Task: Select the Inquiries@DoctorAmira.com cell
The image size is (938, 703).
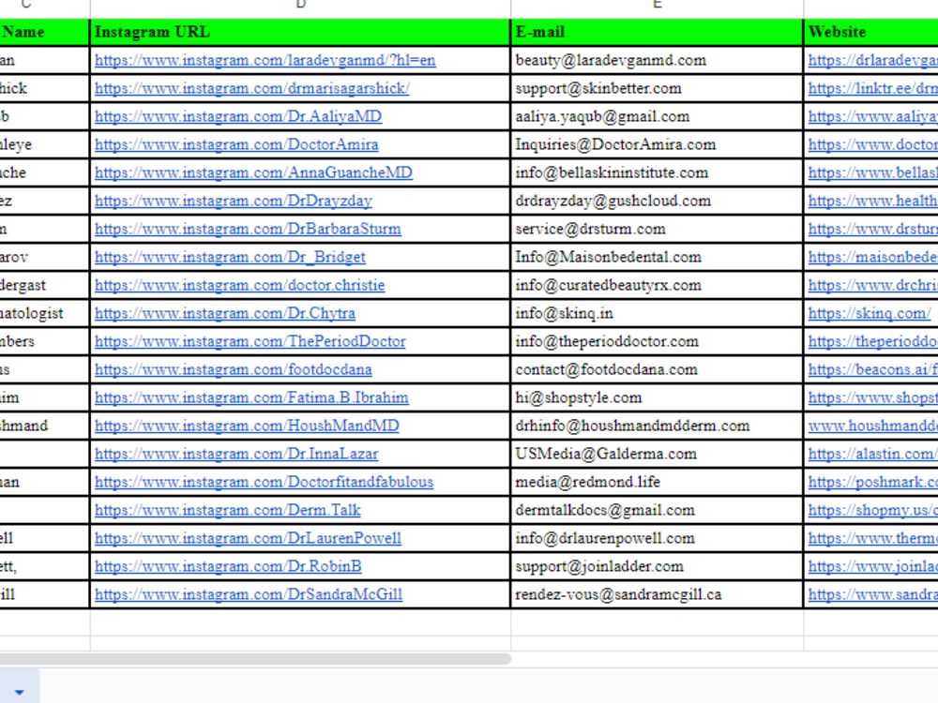Action: coord(657,144)
